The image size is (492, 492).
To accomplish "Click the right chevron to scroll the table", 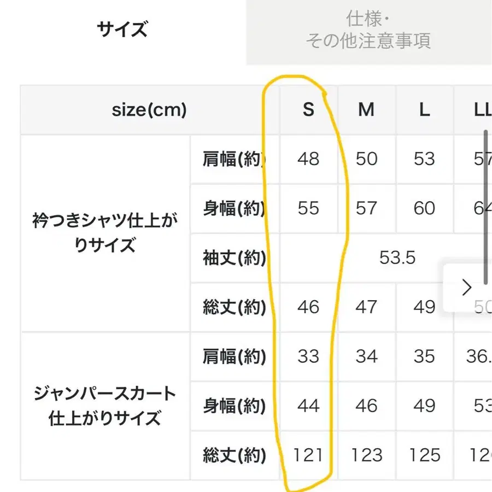I will click(x=467, y=287).
